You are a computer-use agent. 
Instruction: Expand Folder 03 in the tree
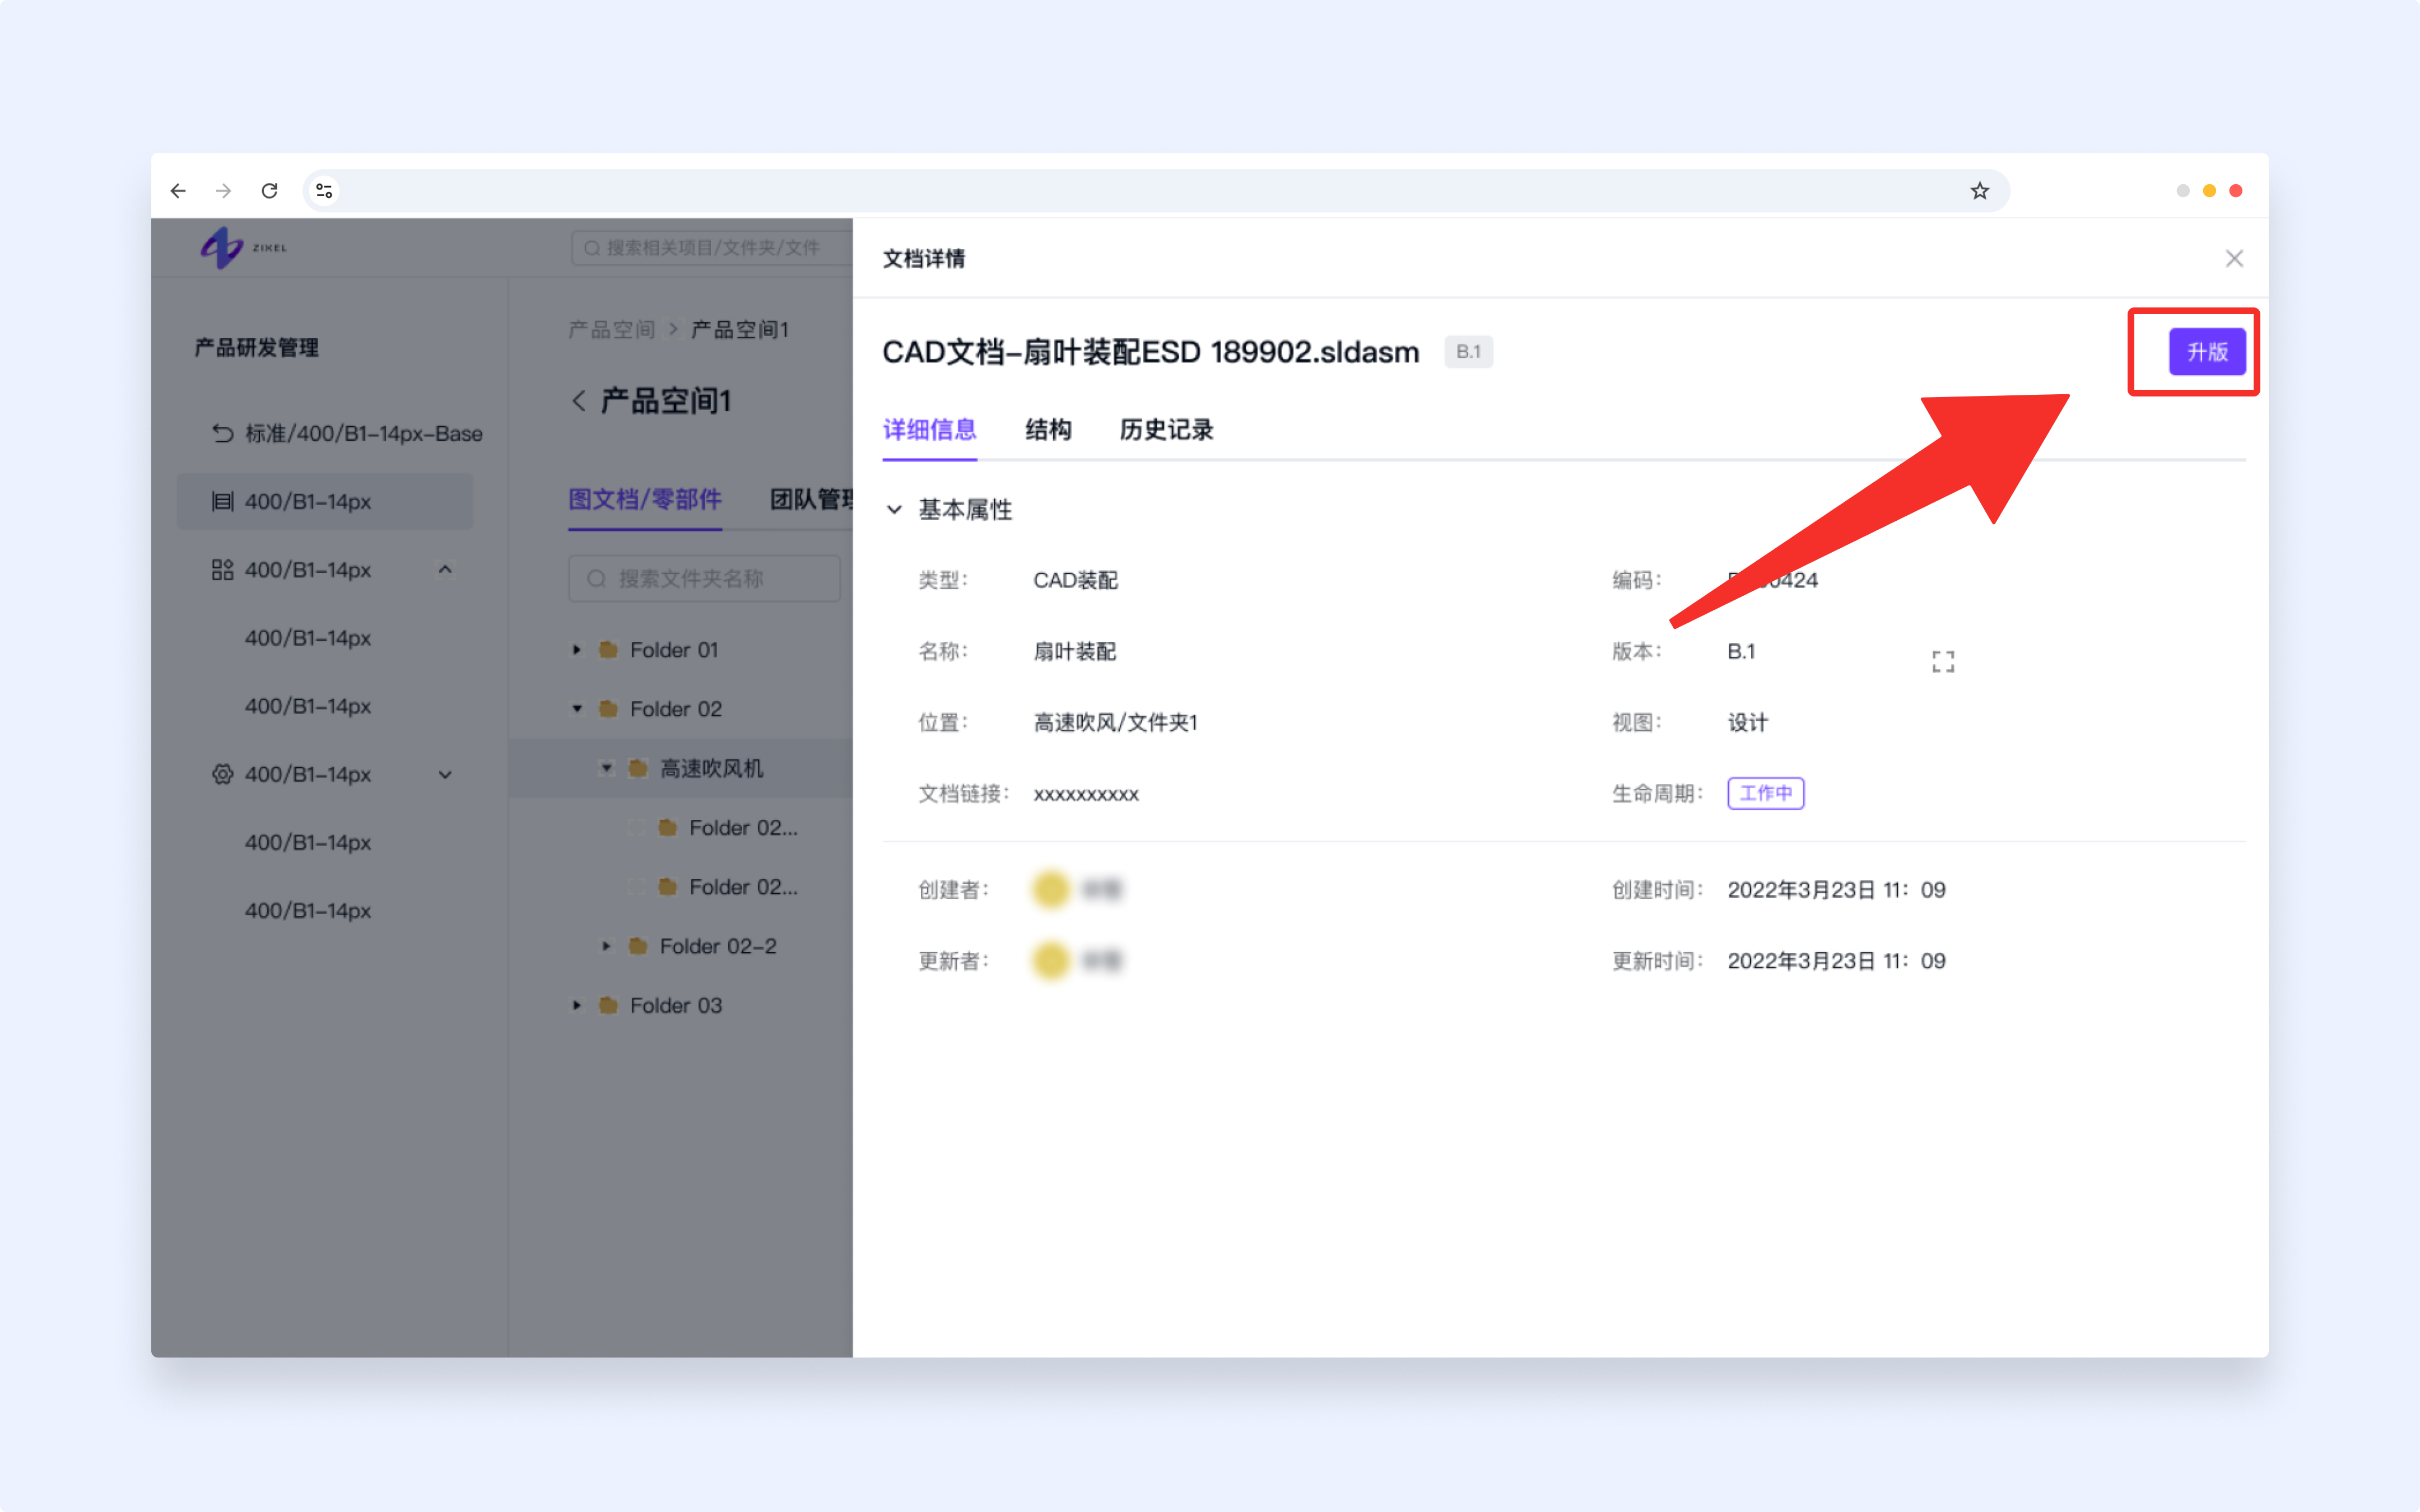577,1005
